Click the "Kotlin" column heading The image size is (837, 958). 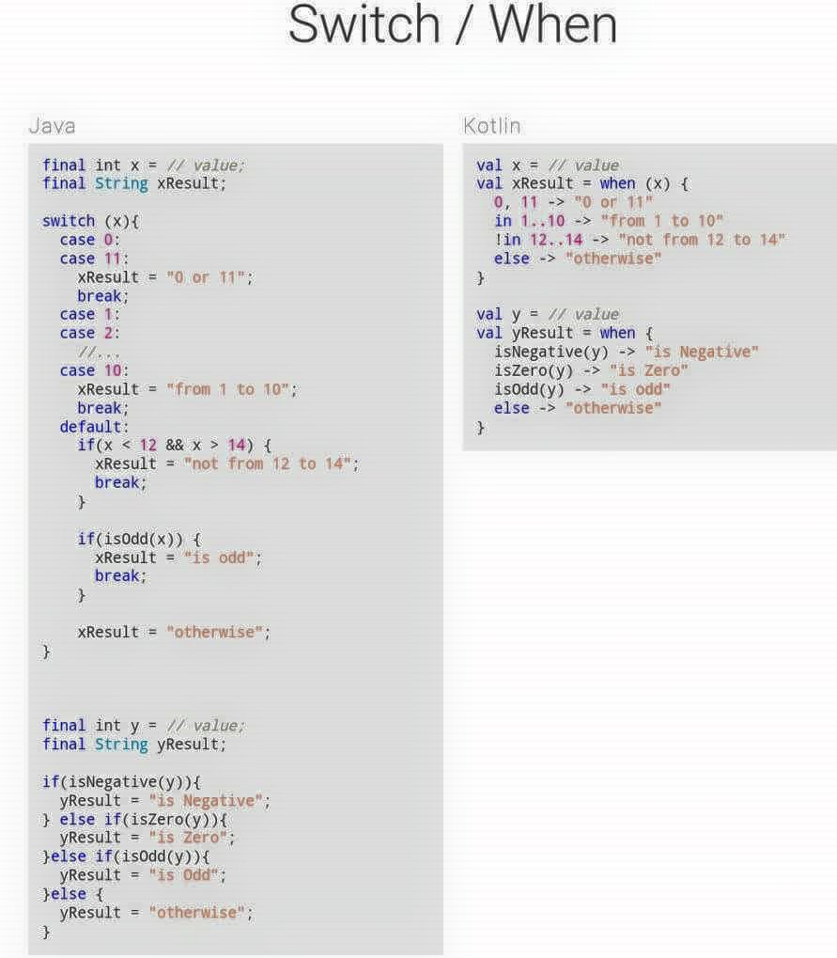pyautogui.click(x=492, y=126)
